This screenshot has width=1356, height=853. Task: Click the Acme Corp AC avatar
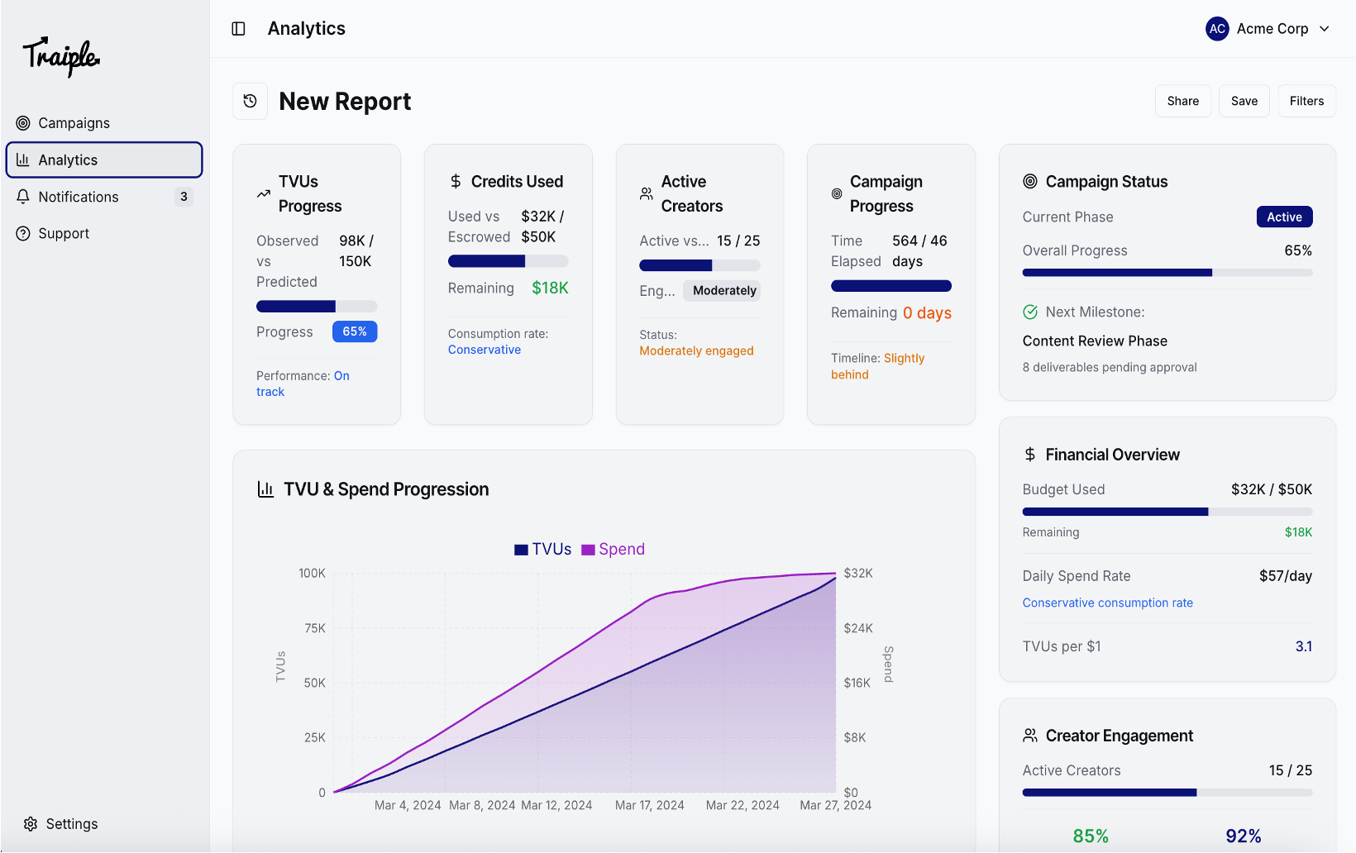(1217, 29)
